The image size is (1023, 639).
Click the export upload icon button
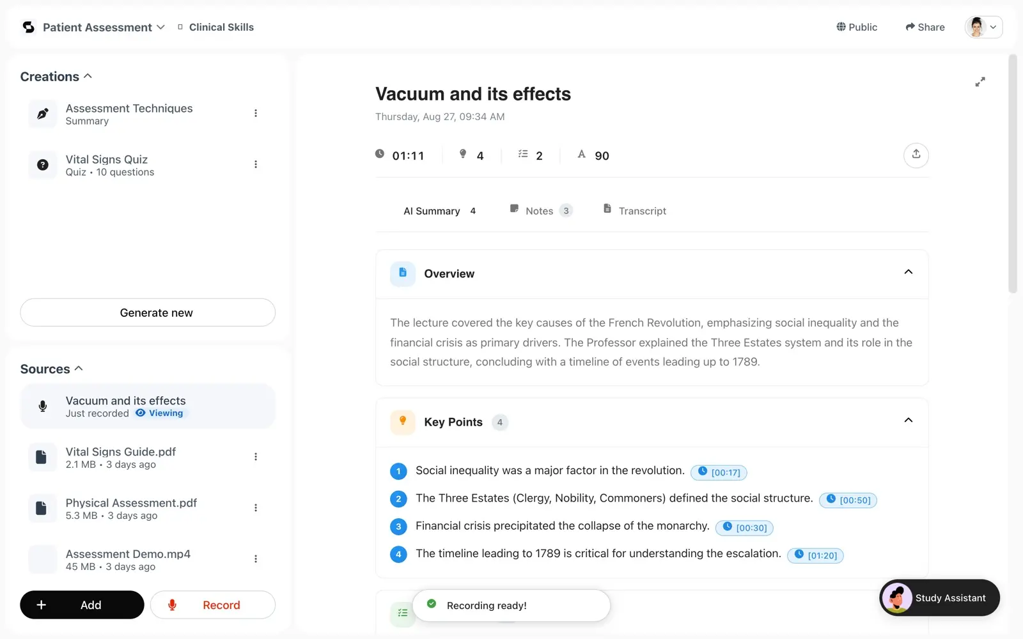point(916,155)
